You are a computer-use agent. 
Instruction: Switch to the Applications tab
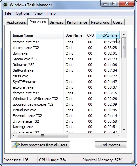[16, 22]
